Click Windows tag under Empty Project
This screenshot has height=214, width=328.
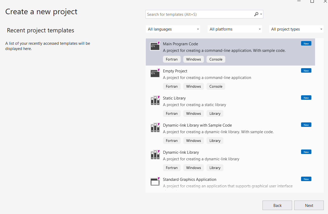(194, 86)
